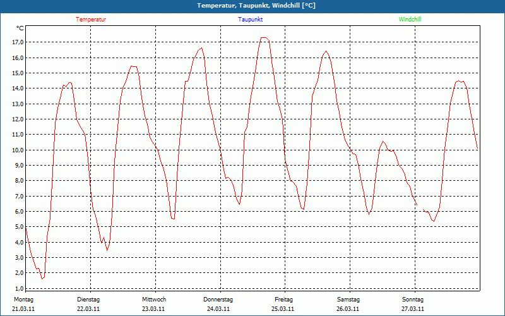Select the 9,0 y-axis value
Screen dimensions: 505x316
pos(19,165)
